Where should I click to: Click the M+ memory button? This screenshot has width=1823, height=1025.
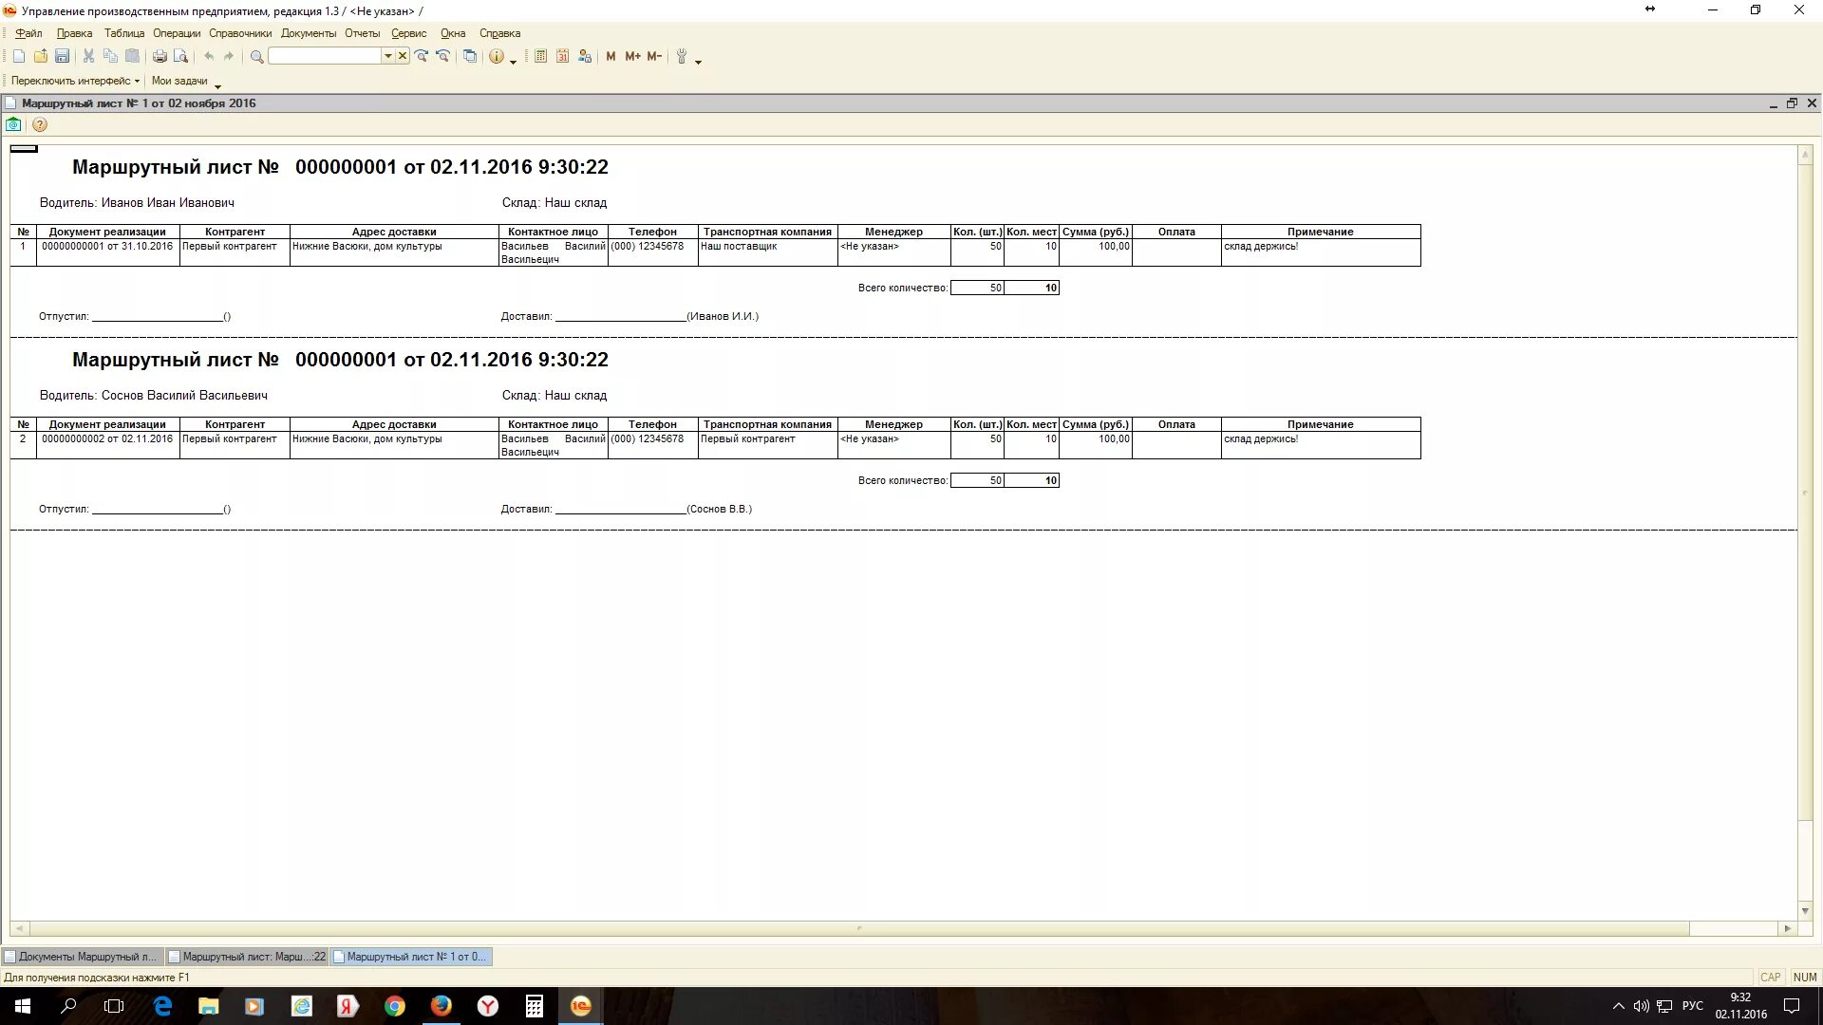632,57
